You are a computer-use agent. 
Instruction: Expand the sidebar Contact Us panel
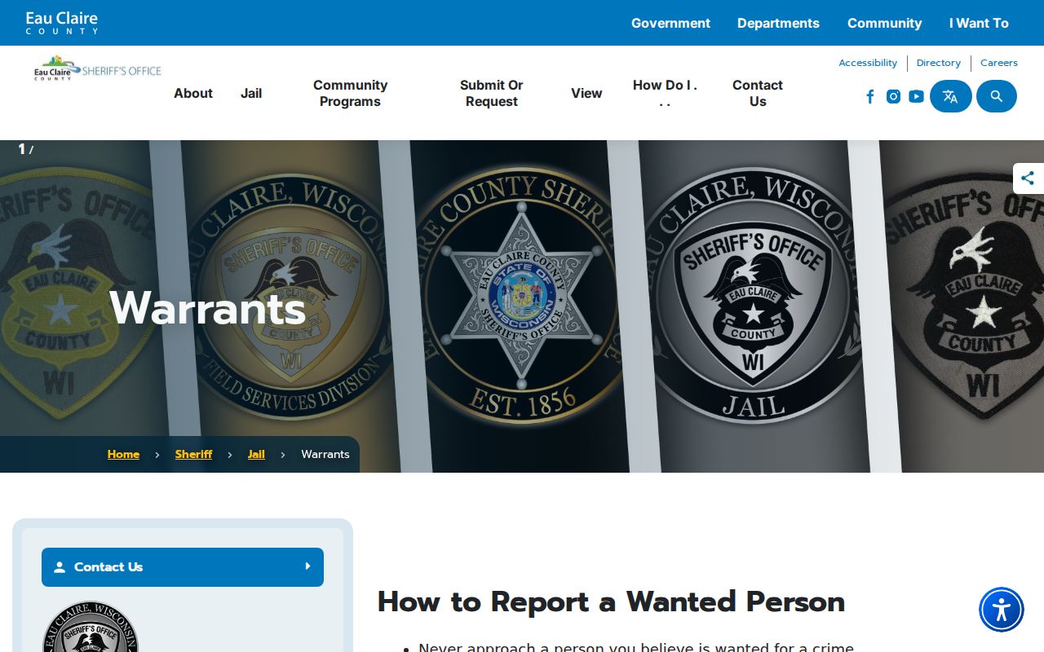183,567
